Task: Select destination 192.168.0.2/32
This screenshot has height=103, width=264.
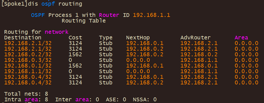Action: pyautogui.click(x=28, y=54)
